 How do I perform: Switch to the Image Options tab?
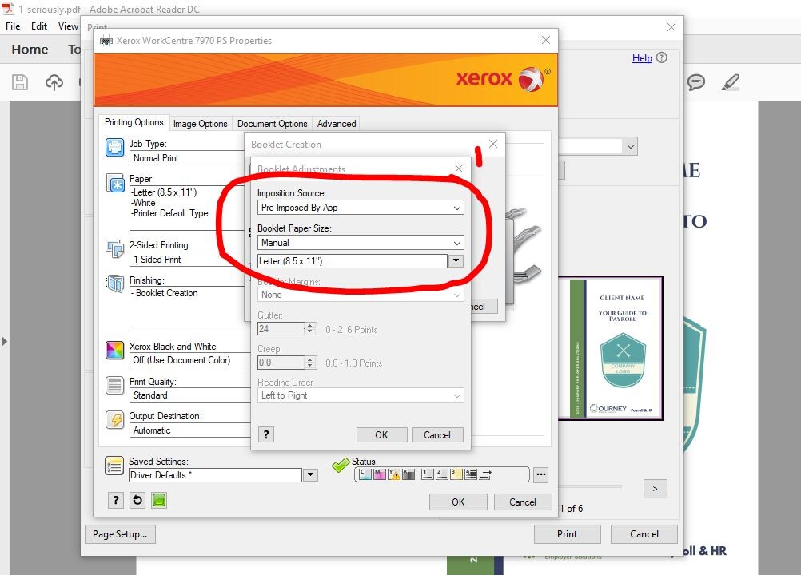(x=200, y=124)
